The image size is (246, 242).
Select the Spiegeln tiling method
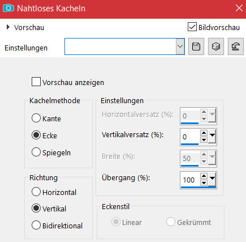pyautogui.click(x=36, y=152)
